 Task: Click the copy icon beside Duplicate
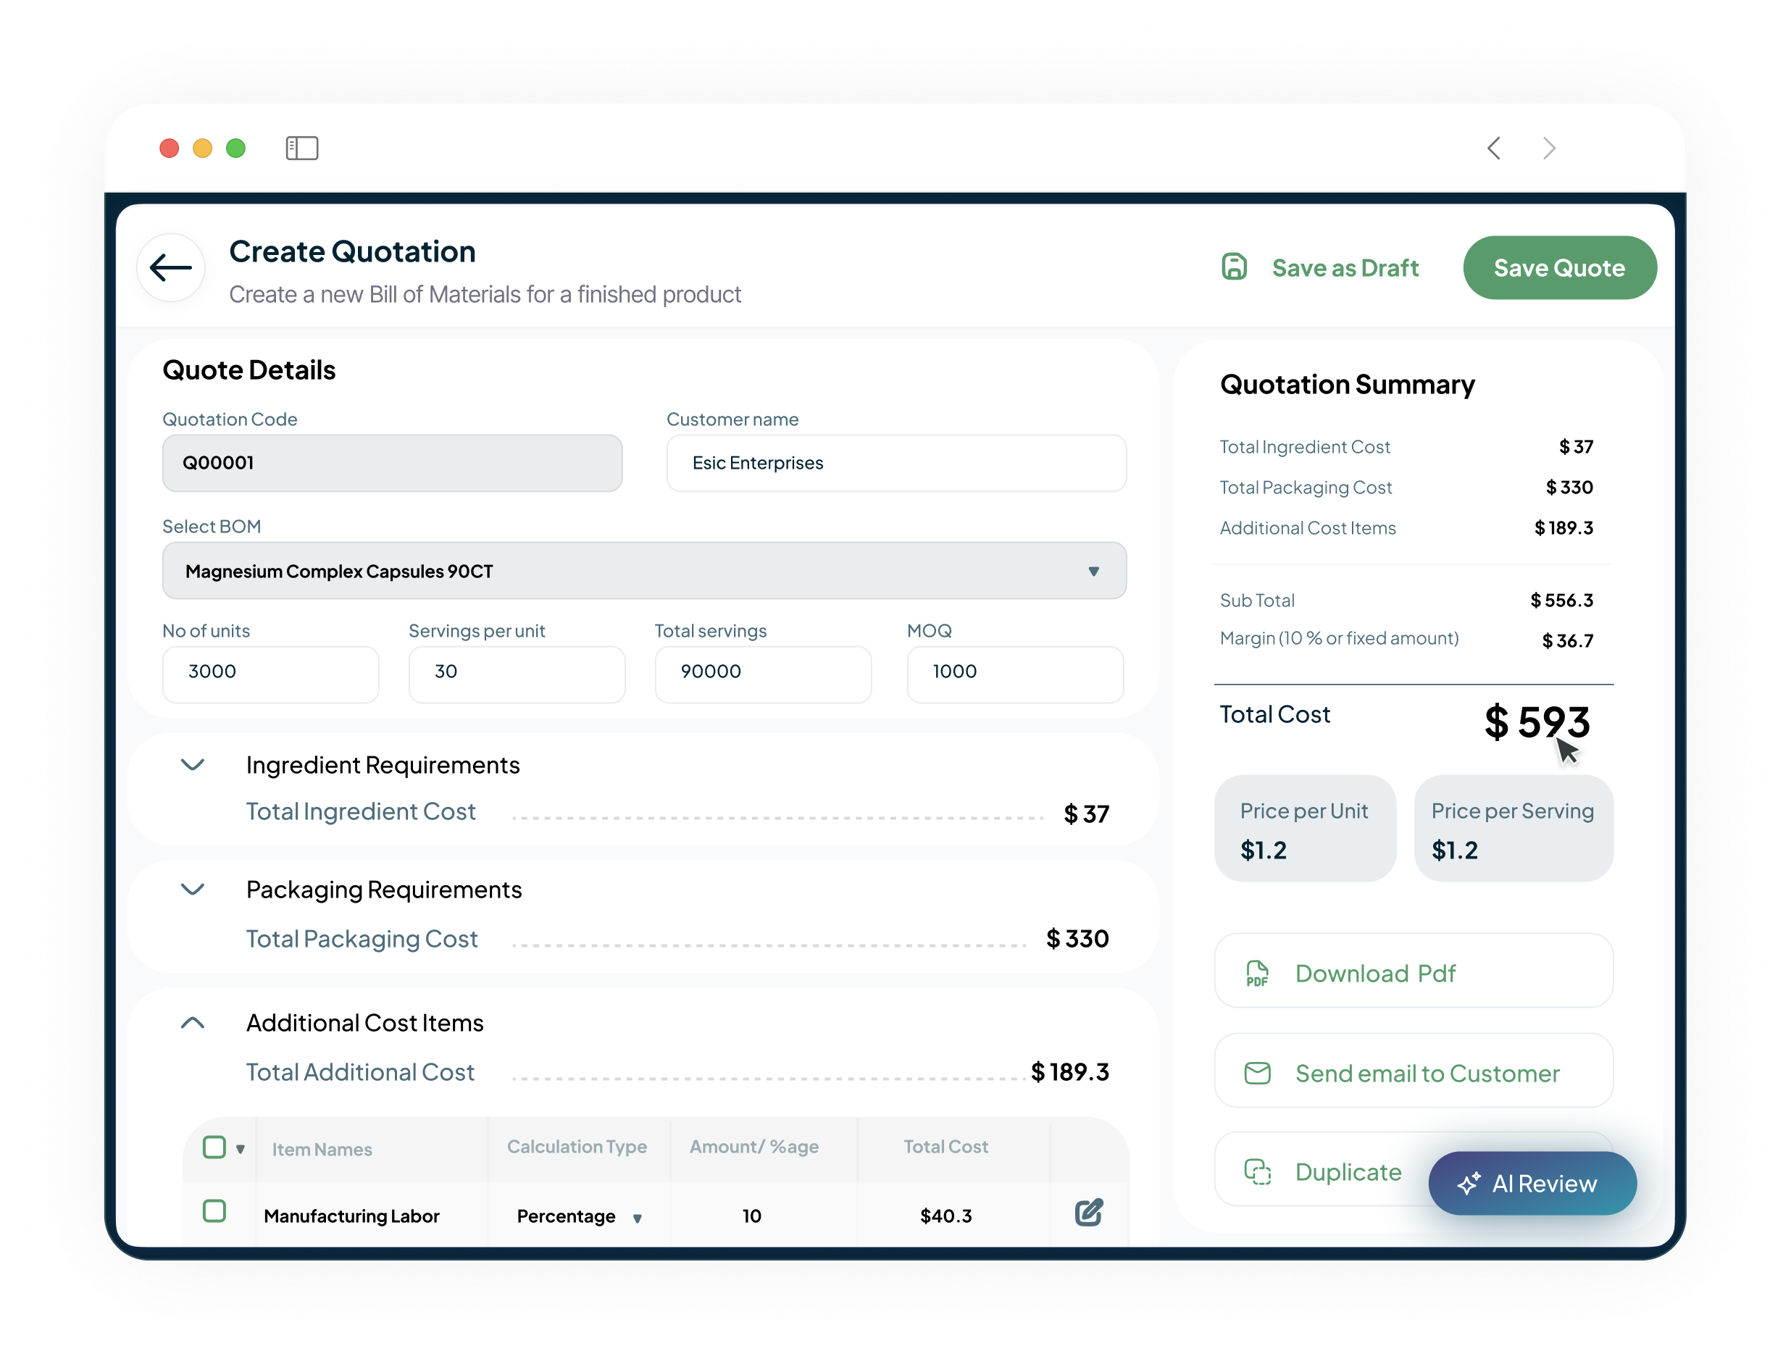[x=1258, y=1171]
